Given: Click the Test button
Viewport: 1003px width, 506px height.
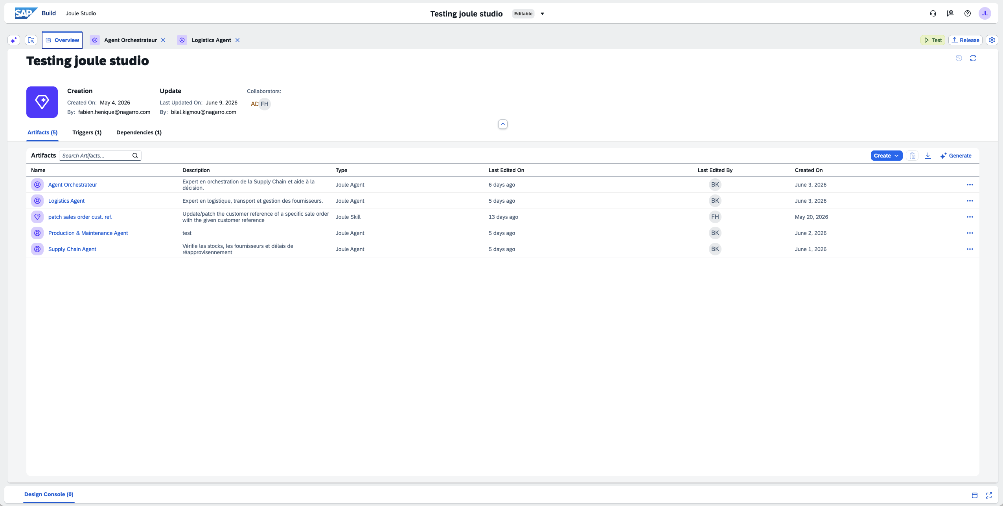Looking at the screenshot, I should [933, 40].
